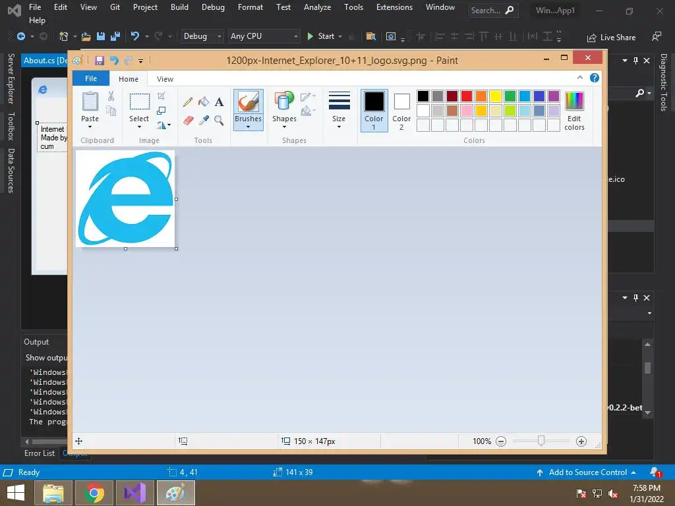Collapse the Paint ribbon with chevron
The width and height of the screenshot is (675, 506).
(x=580, y=78)
